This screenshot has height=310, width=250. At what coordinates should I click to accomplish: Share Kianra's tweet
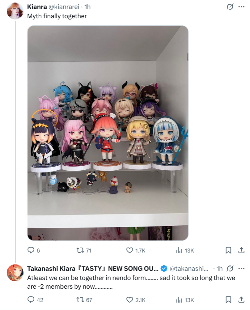(241, 250)
